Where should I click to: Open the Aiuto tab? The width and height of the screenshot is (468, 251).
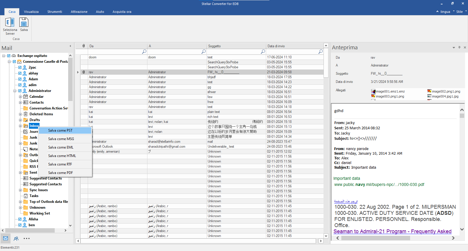pyautogui.click(x=100, y=12)
